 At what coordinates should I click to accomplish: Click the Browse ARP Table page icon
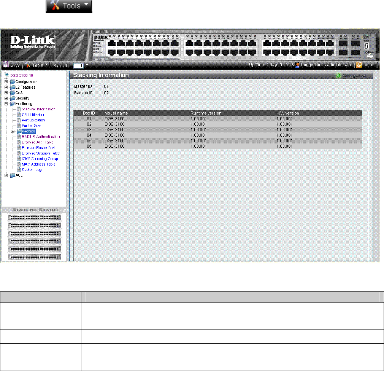coord(19,142)
